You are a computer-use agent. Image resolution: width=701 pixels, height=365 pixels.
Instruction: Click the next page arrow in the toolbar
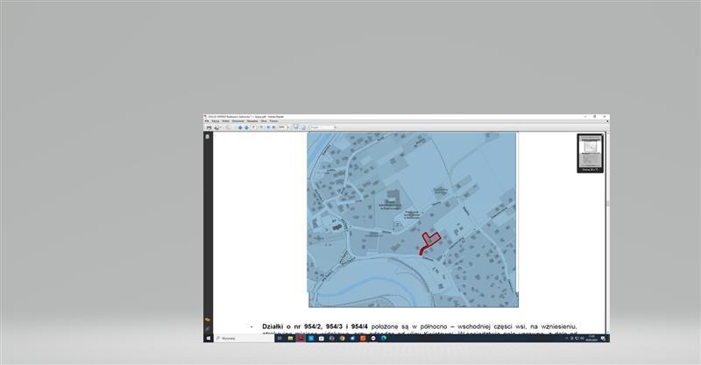247,127
